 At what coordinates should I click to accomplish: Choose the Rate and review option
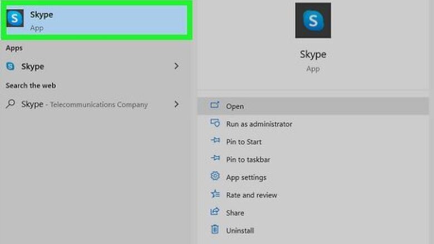point(251,195)
